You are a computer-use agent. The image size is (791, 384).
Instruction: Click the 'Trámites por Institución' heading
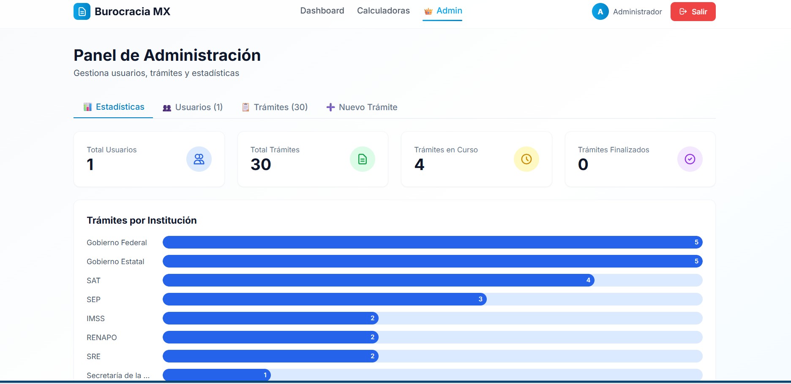142,220
